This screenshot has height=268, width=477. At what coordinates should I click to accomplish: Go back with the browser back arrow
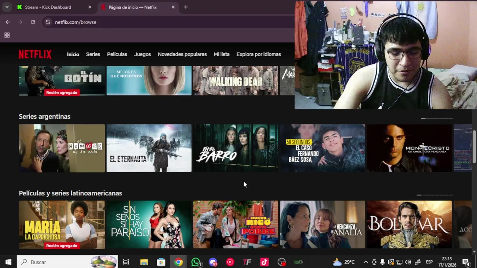click(7, 22)
